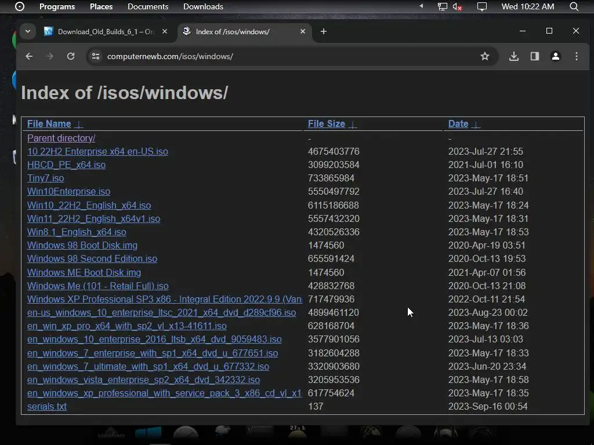The width and height of the screenshot is (594, 445).
Task: Download en_windows_xp_professional_with_service_pack_3 iso
Action: point(164,393)
